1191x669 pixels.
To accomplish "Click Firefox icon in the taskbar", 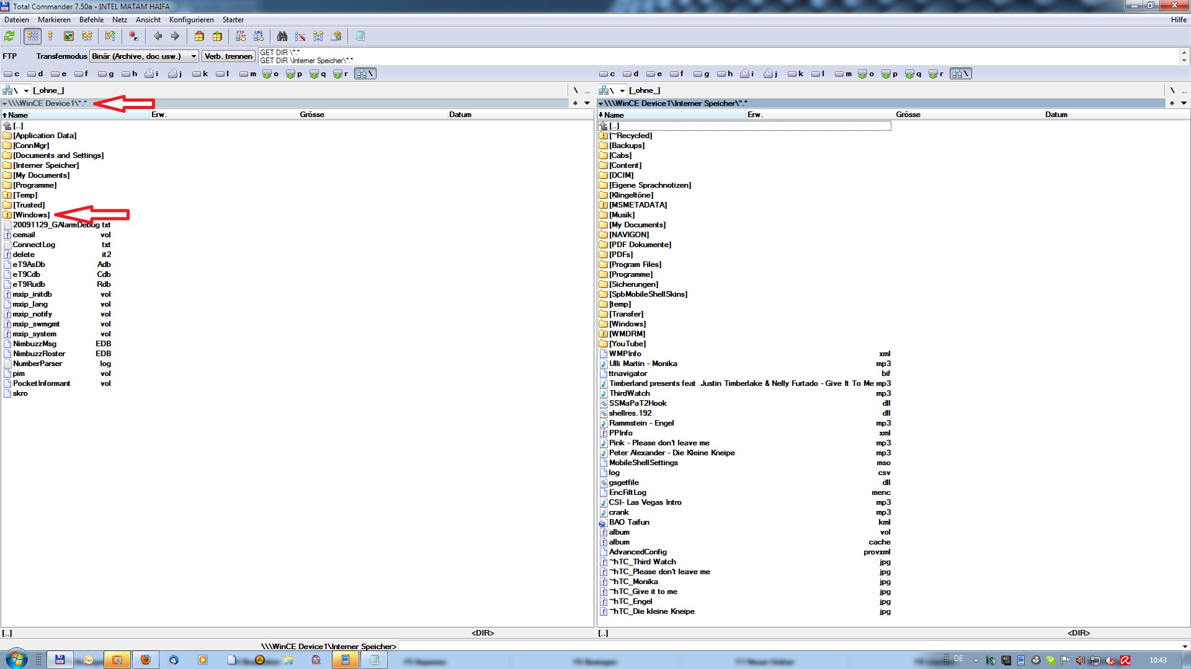I will click(x=146, y=660).
